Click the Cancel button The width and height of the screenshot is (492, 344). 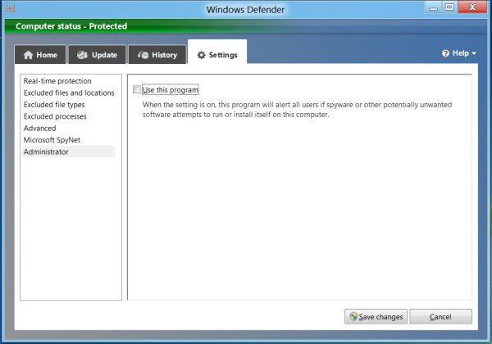pyautogui.click(x=440, y=316)
